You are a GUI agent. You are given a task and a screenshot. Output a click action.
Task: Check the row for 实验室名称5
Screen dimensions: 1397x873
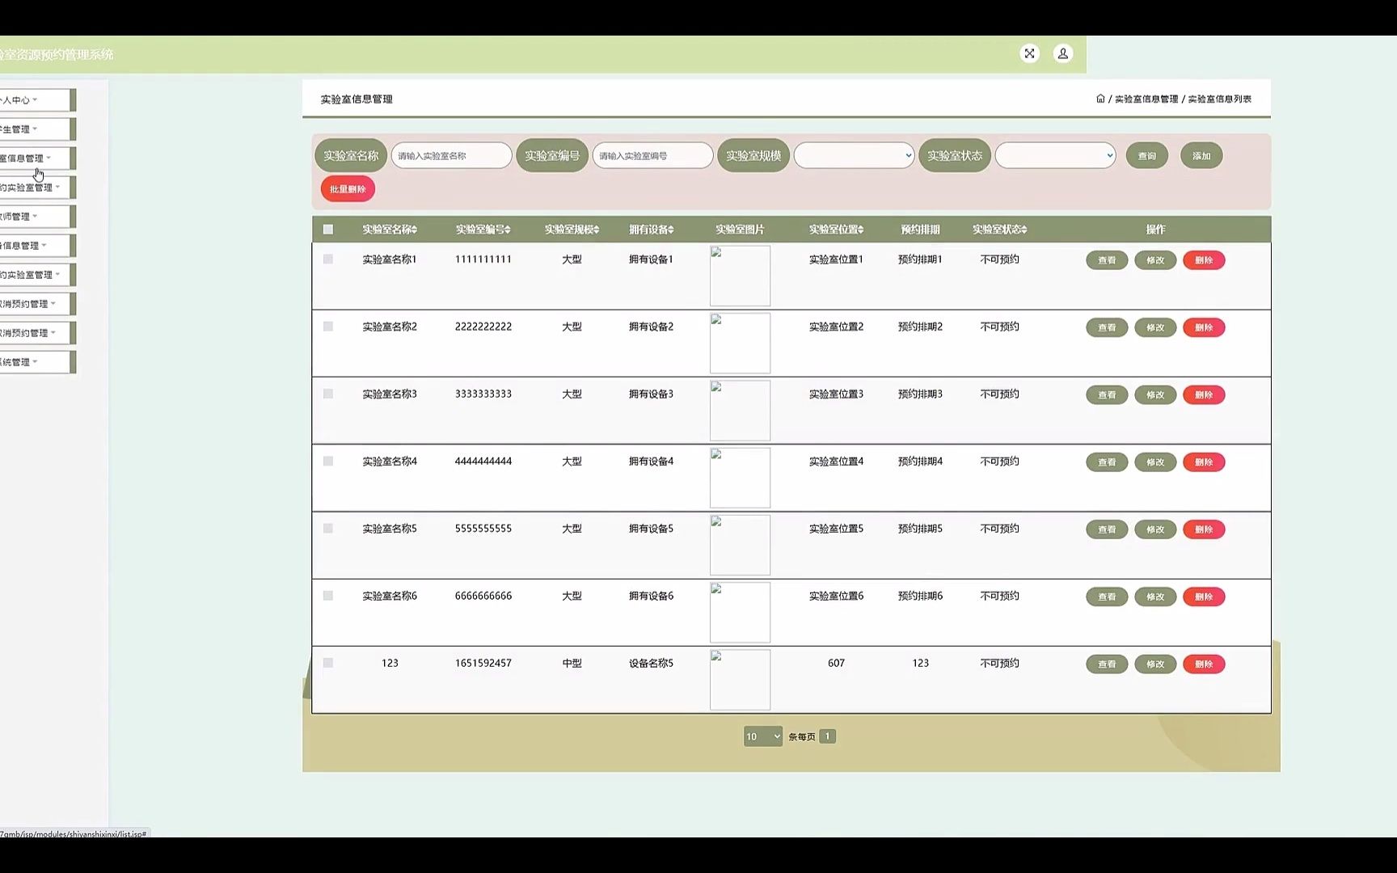coord(328,528)
